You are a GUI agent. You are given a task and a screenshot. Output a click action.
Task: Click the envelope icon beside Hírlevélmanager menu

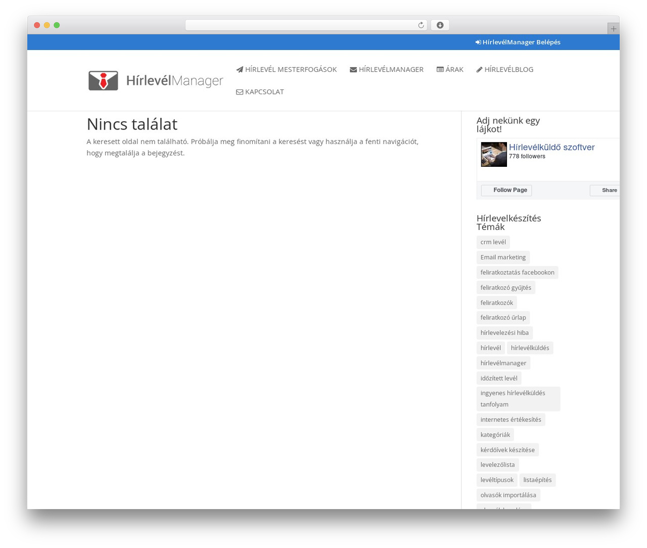353,70
